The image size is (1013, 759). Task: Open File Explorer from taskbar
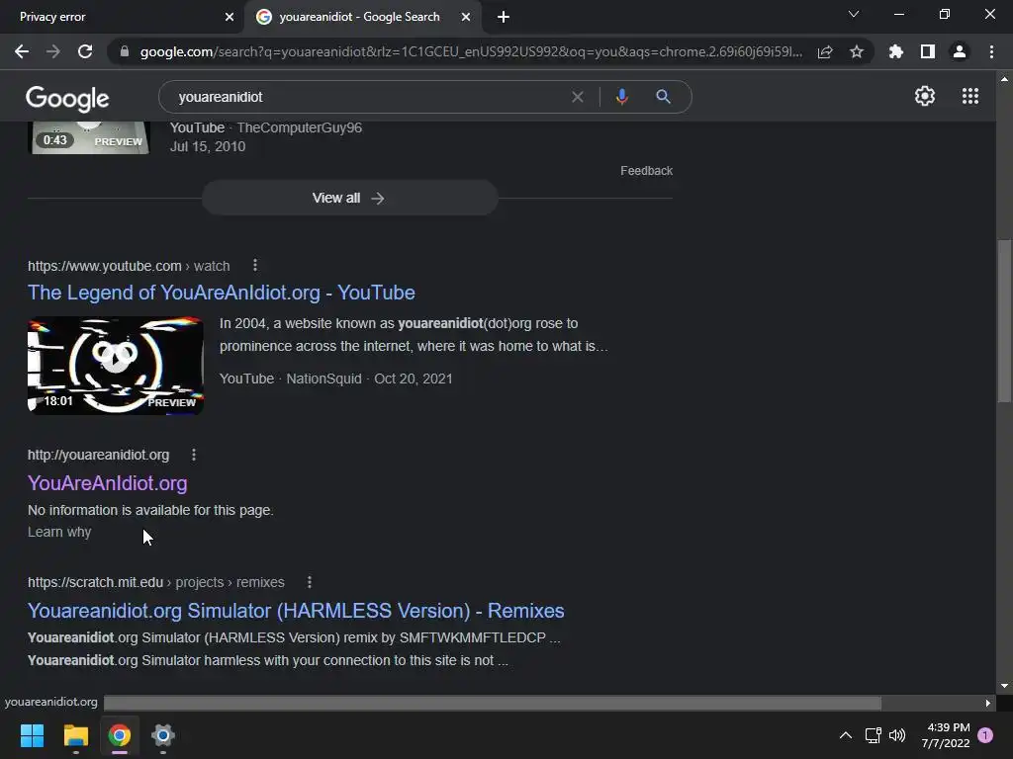(x=75, y=735)
